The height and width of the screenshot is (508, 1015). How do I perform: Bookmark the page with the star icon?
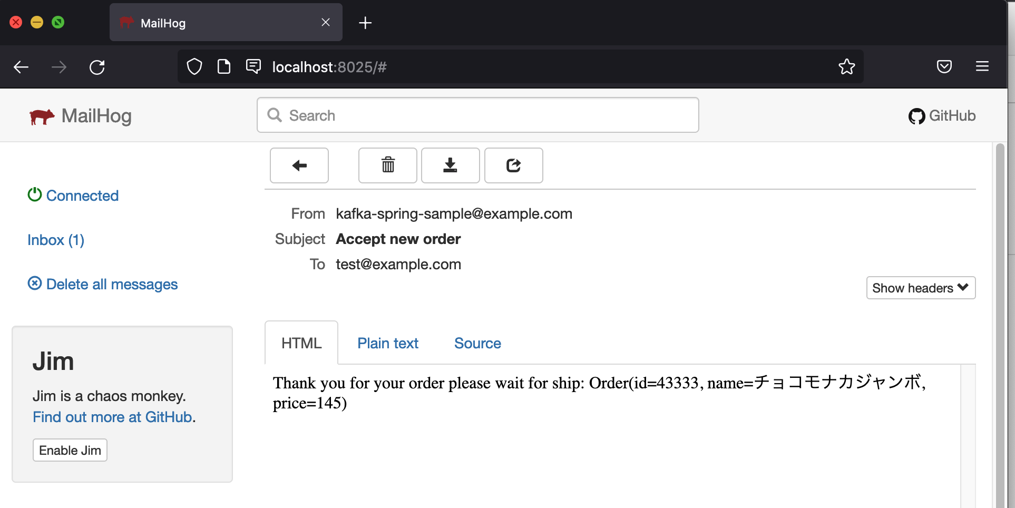(847, 66)
